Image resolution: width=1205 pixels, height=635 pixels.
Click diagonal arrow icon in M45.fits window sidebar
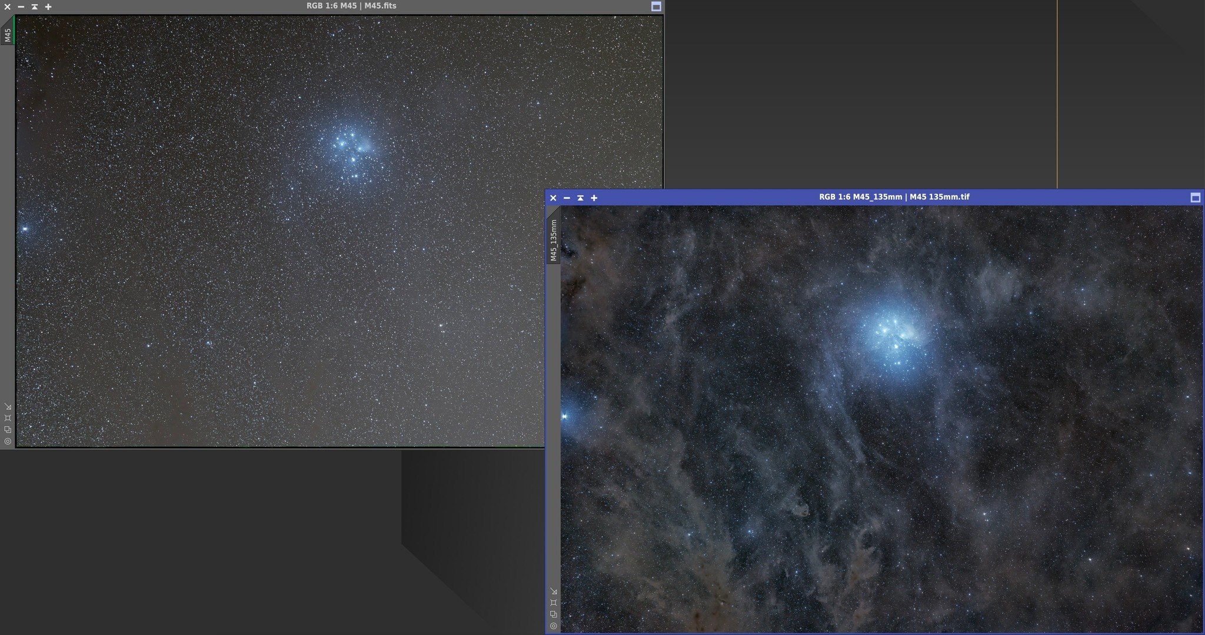coord(8,407)
